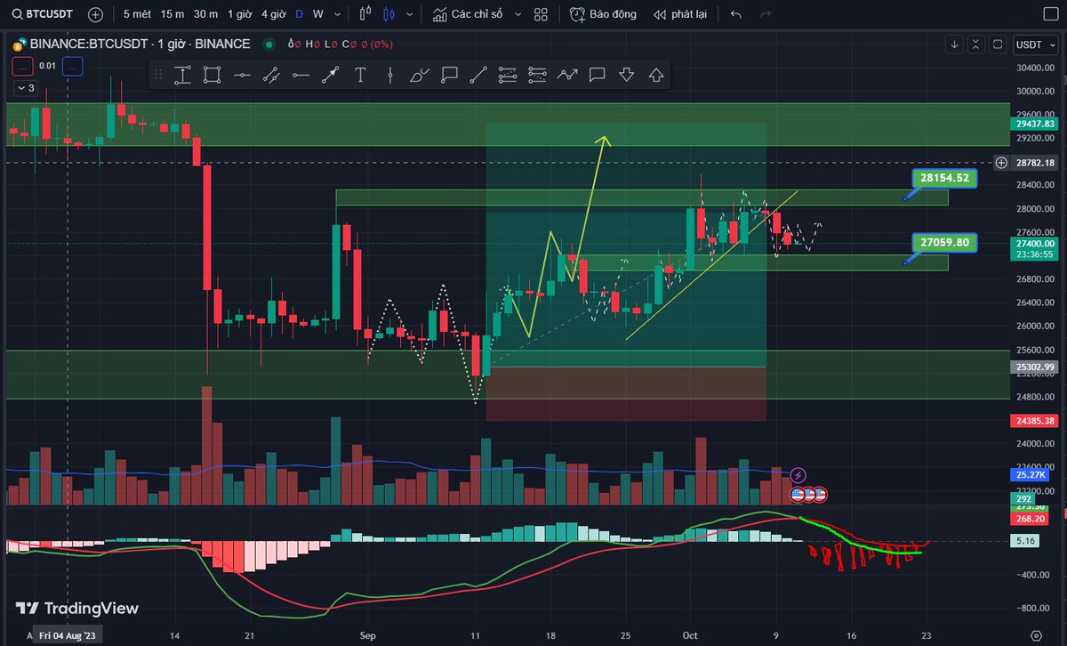
Task: Select the plain horizontal line tool
Action: 301,75
